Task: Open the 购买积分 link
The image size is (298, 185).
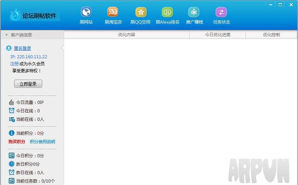Action: tap(17, 141)
